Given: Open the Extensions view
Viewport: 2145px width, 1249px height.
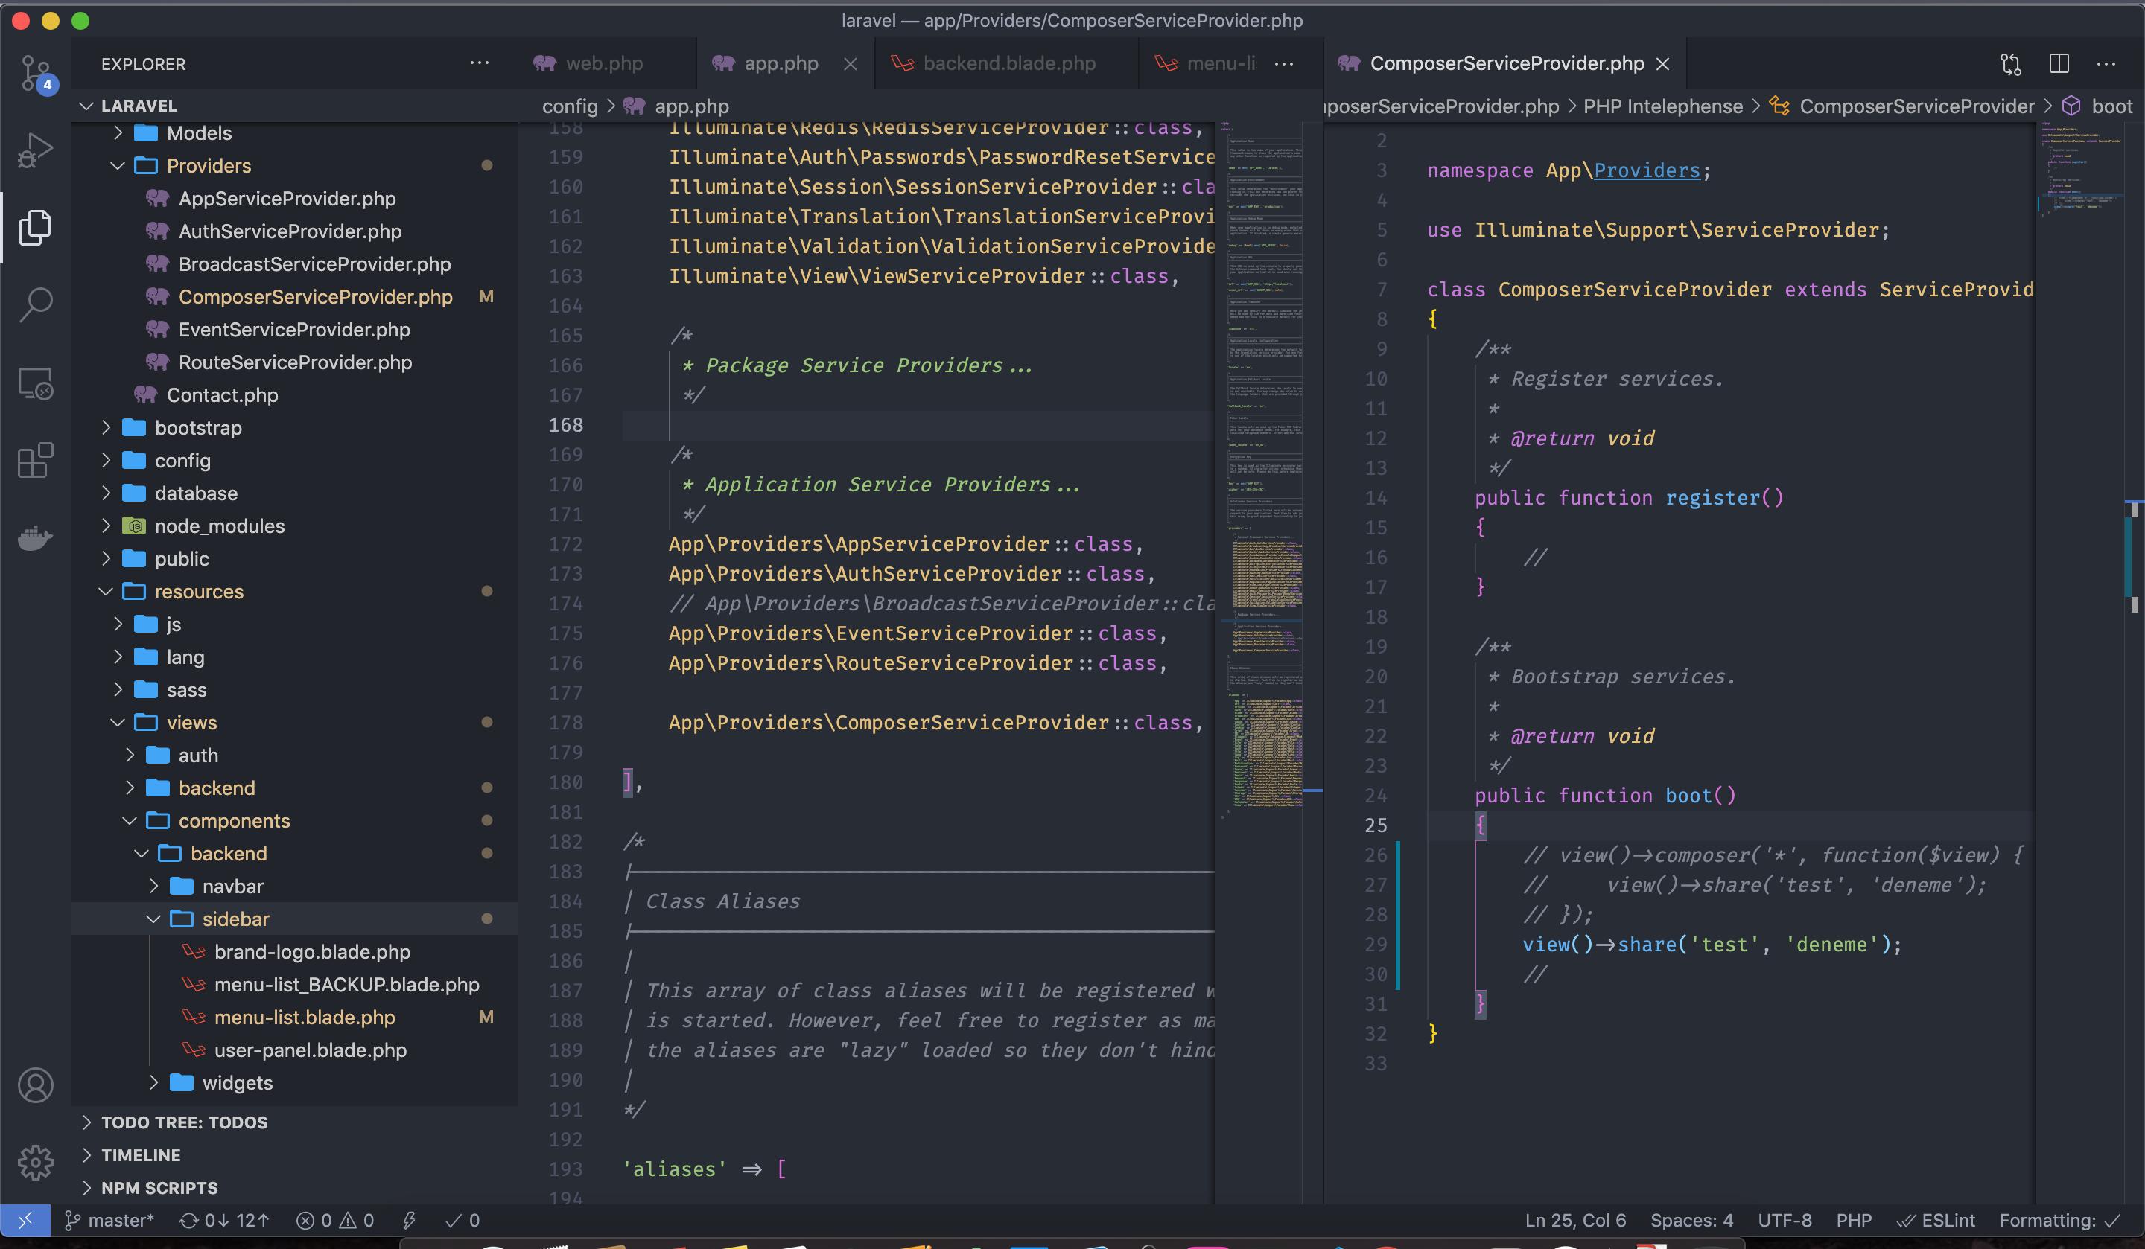Looking at the screenshot, I should pyautogui.click(x=35, y=460).
